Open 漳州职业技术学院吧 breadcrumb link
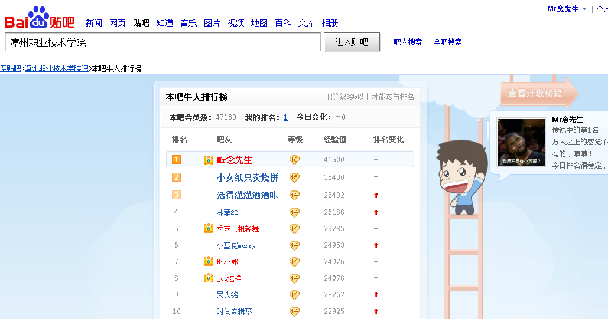608x319 pixels. point(57,68)
